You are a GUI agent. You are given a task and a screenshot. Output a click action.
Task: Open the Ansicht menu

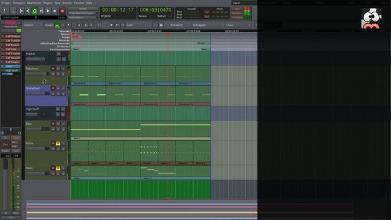[67, 2]
